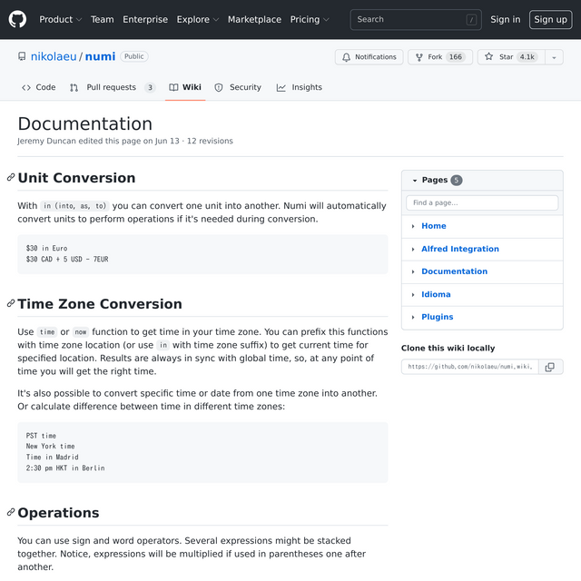Open the Product dropdown menu
Viewport: 581px width, 581px height.
pyautogui.click(x=61, y=19)
